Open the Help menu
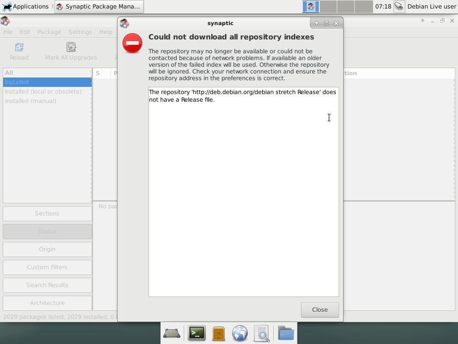 (x=106, y=32)
